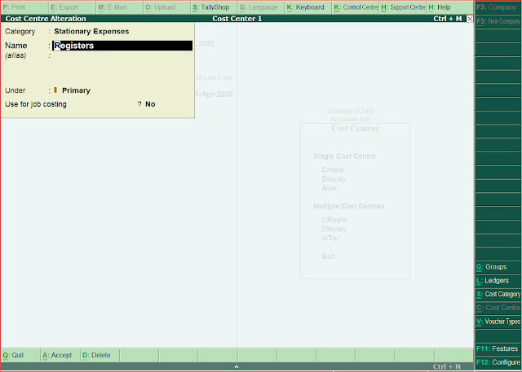Click the Under field value Primary
This screenshot has height=372, width=522.
[76, 90]
